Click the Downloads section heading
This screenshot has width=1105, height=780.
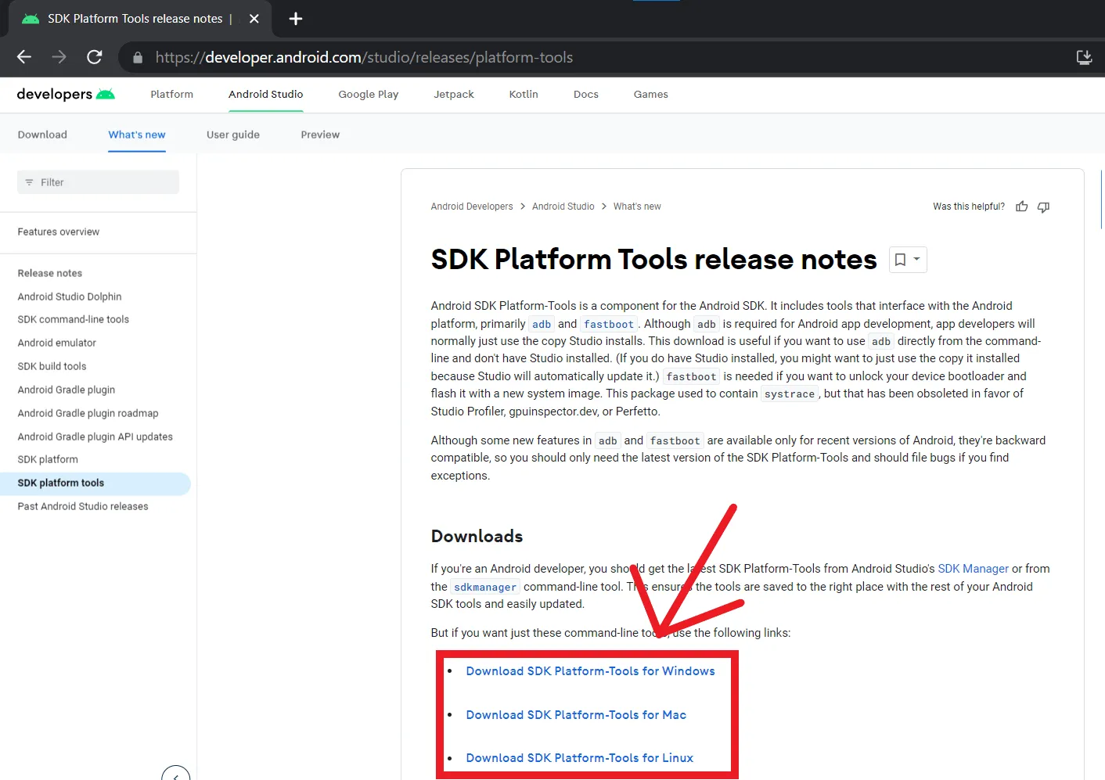tap(477, 536)
